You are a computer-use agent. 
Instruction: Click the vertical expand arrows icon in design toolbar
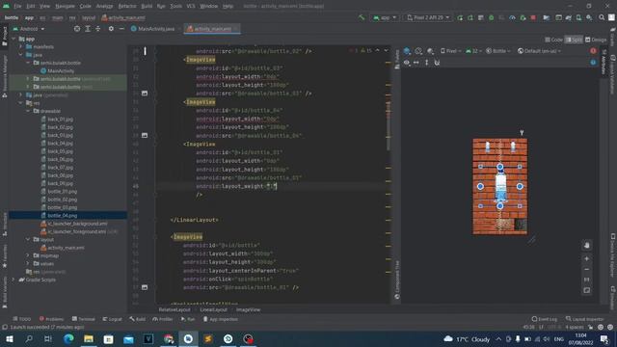pyautogui.click(x=426, y=62)
